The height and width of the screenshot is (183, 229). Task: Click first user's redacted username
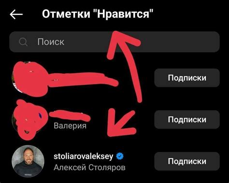pyautogui.click(x=84, y=80)
